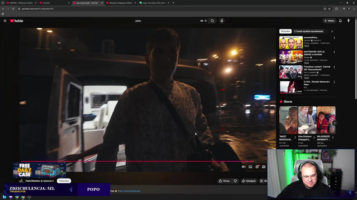This screenshot has height=200, width=357.
Task: Open YouTube account avatar menu
Action: click(x=348, y=21)
